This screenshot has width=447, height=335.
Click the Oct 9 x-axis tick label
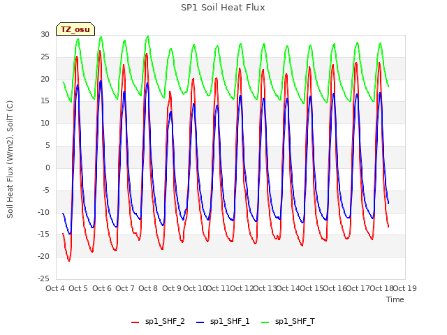[172, 288]
